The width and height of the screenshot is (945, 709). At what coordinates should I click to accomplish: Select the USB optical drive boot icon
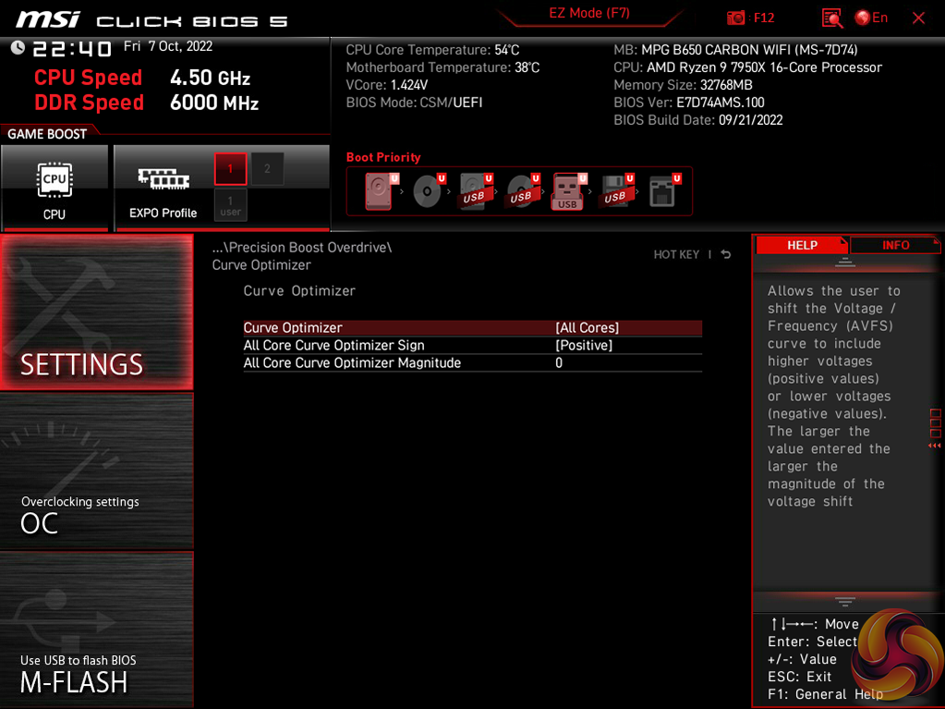click(523, 191)
